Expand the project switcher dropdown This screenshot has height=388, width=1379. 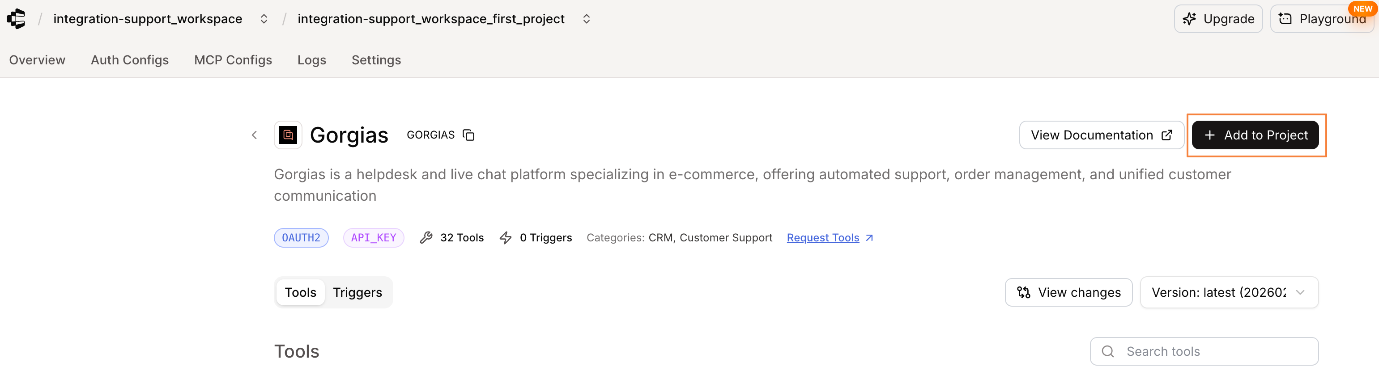point(586,19)
